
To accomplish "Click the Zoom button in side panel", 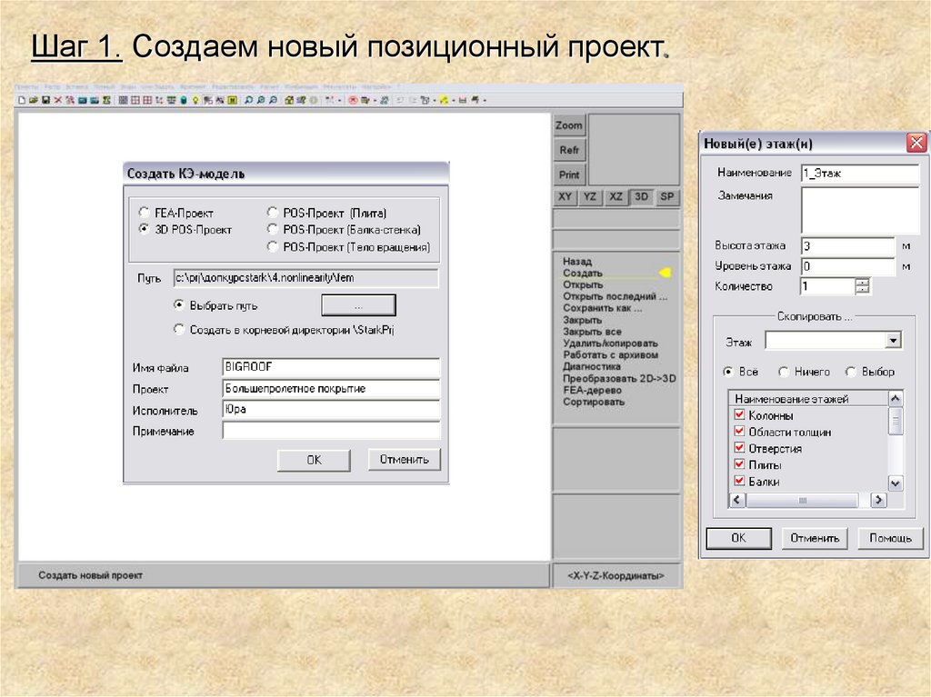I will pyautogui.click(x=569, y=125).
